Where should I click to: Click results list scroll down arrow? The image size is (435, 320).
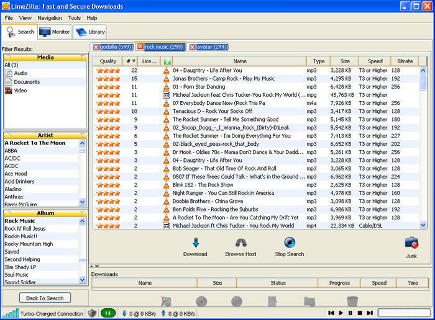423,225
